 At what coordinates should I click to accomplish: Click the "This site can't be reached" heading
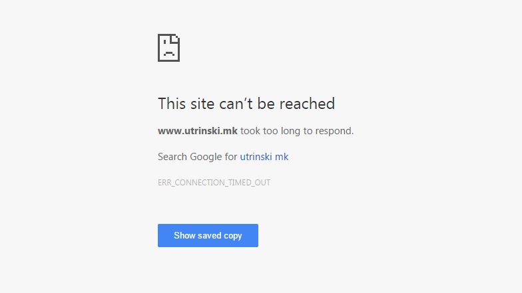coord(246,104)
